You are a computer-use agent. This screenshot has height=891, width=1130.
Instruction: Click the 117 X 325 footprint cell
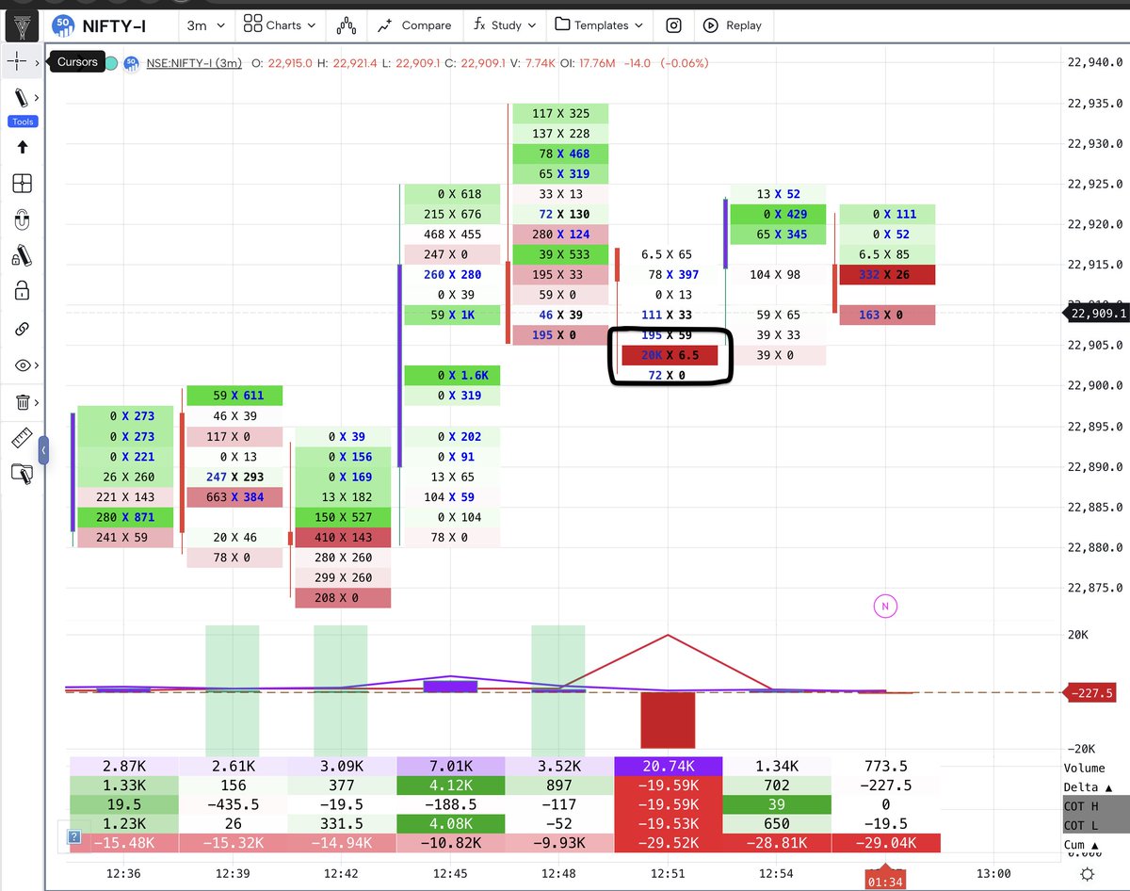[x=560, y=113]
